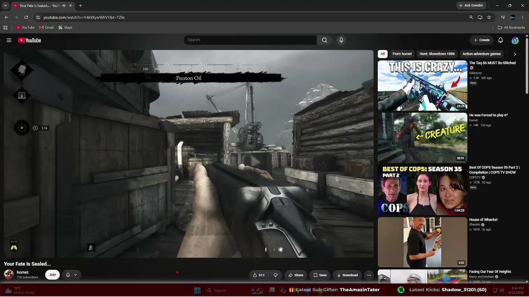Open more actions ellipsis below video
This screenshot has height=297, width=529.
click(369, 275)
